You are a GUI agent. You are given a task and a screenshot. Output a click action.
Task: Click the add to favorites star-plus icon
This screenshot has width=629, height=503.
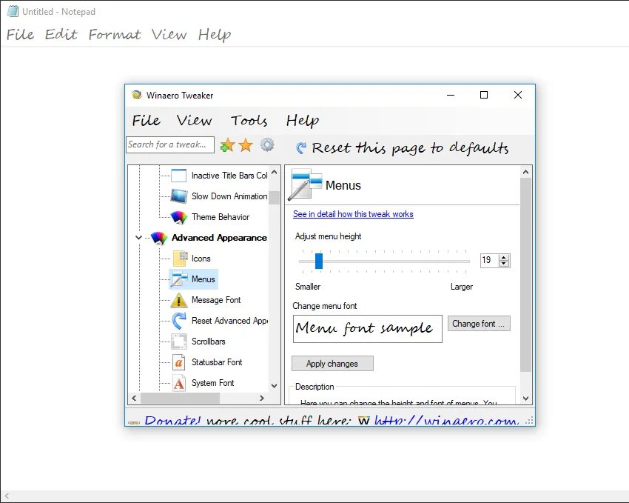(227, 145)
